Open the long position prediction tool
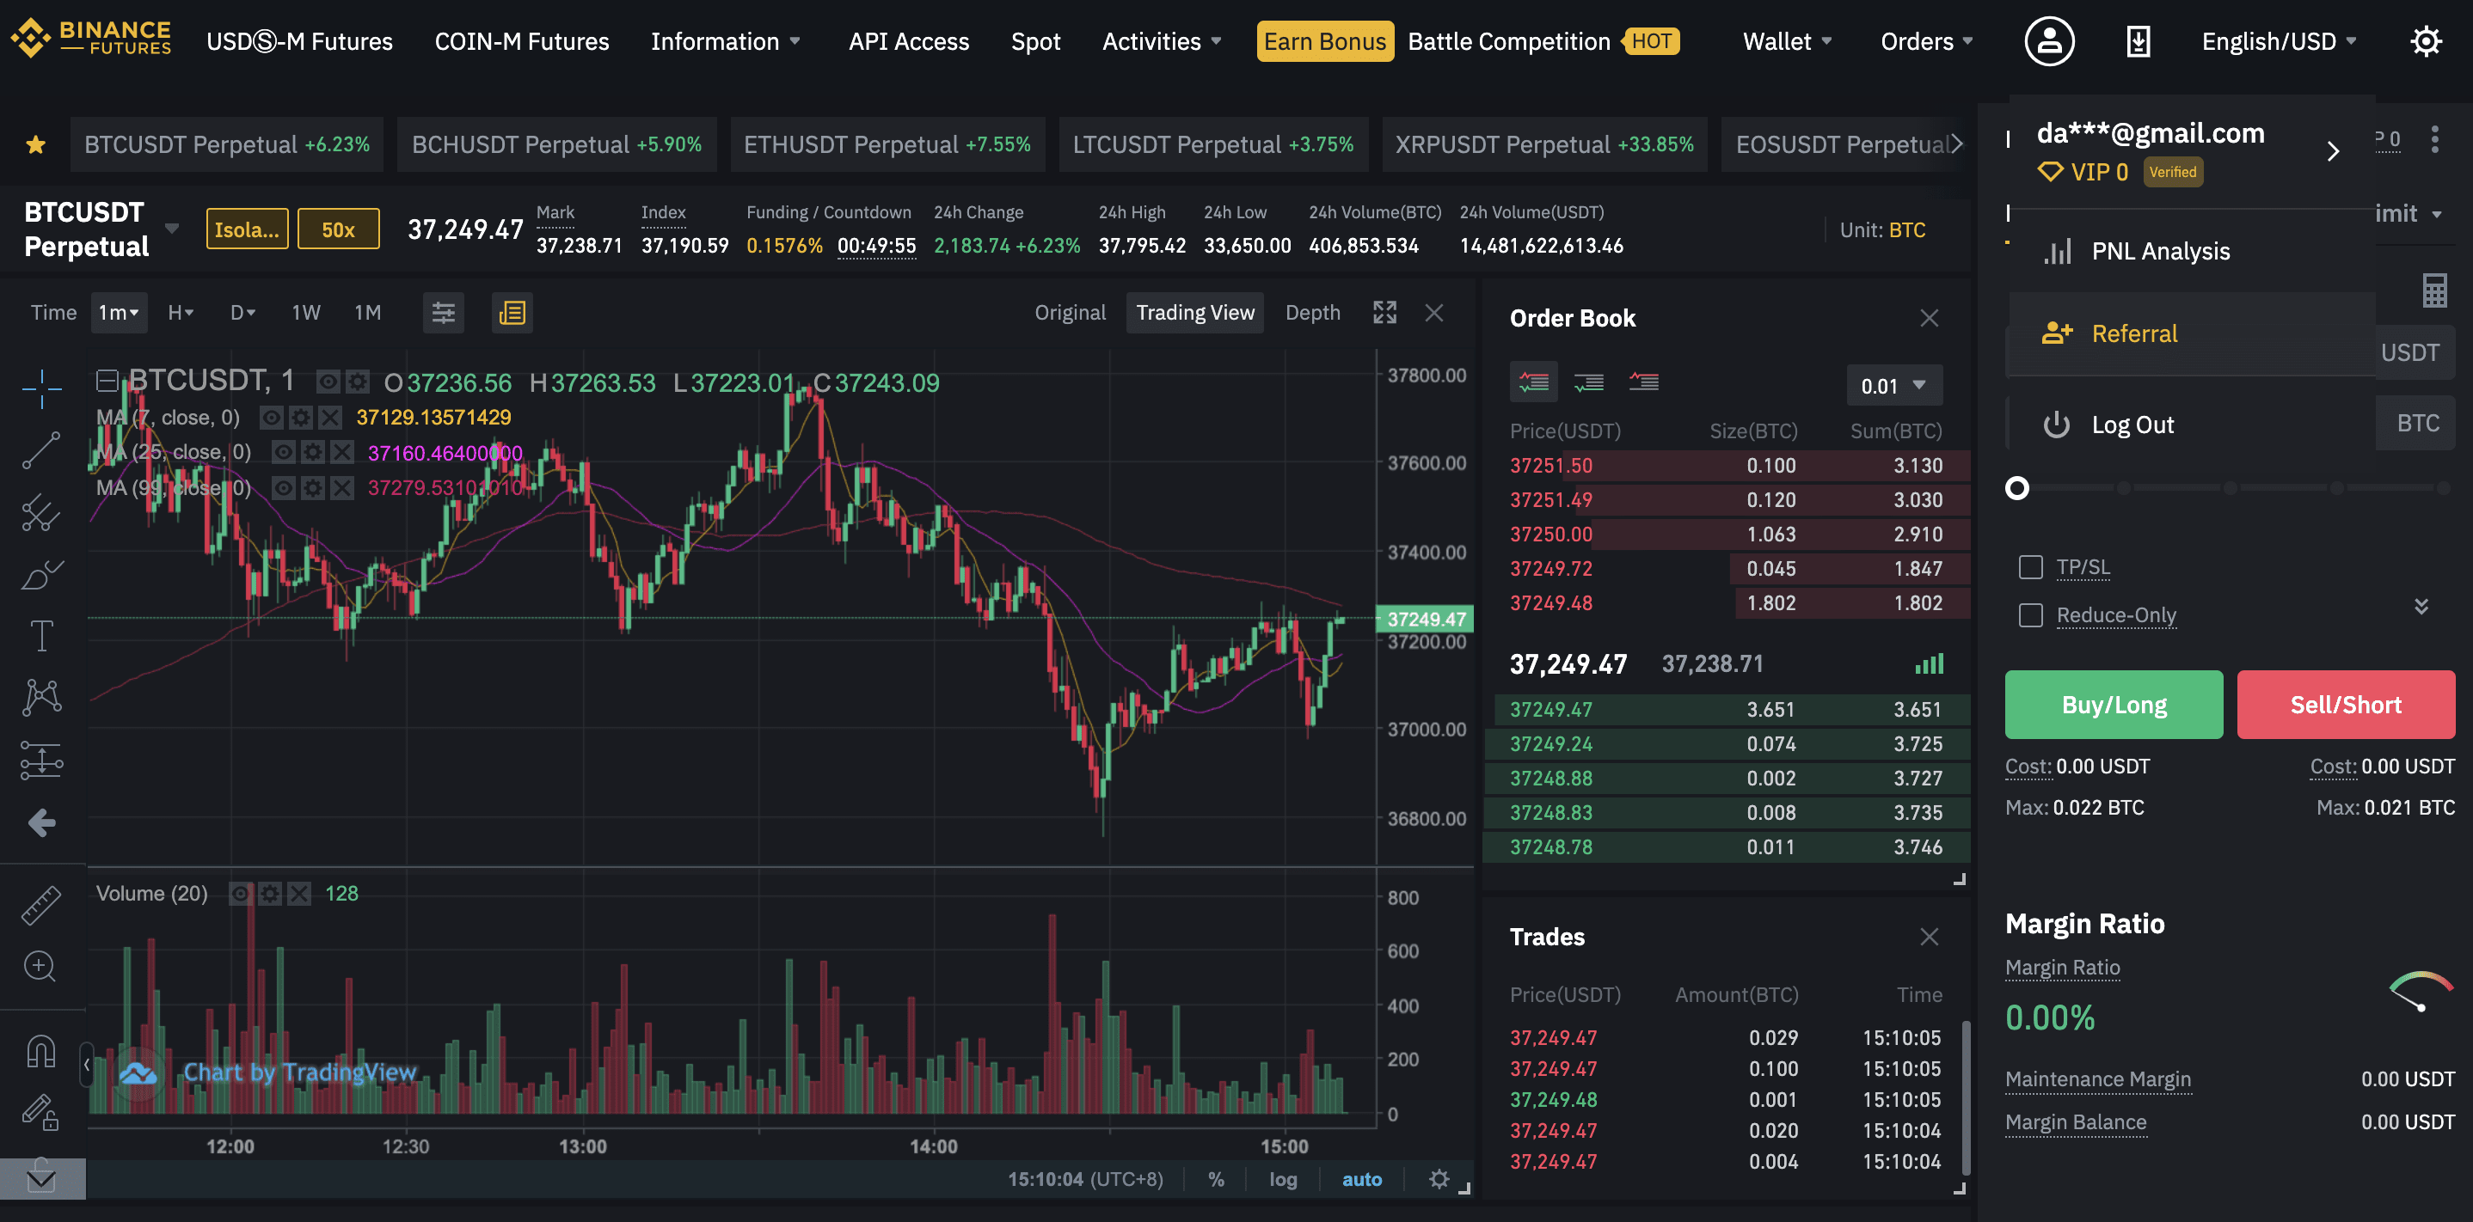The height and width of the screenshot is (1222, 2473). click(41, 761)
